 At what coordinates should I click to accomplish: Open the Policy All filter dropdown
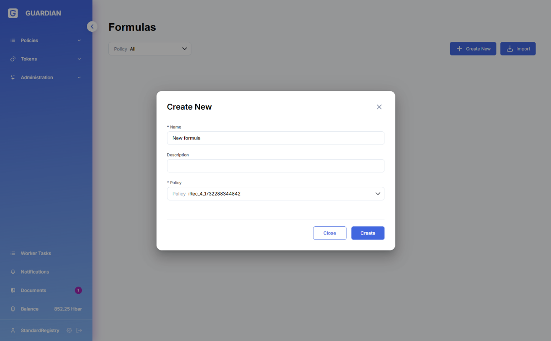150,49
